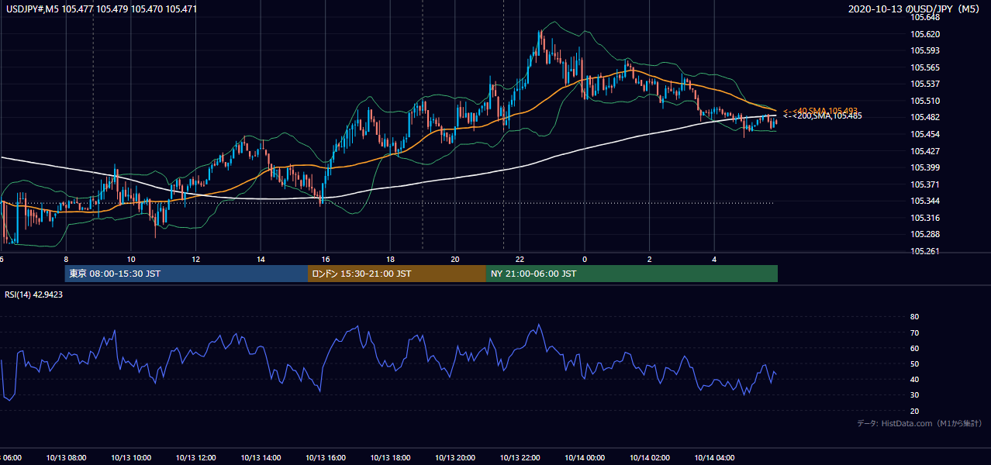This screenshot has width=991, height=465.
Task: Click the RSI axis value 60
Action: [x=914, y=348]
